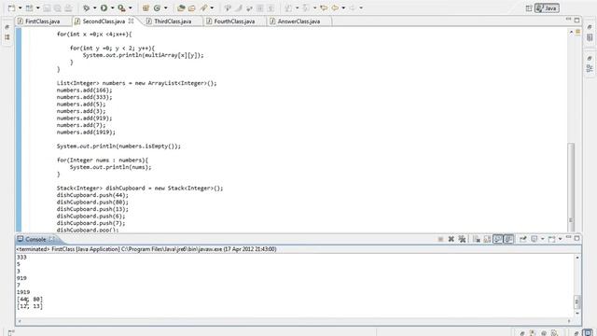597x336 pixels.
Task: Open the Open Console dropdown arrow
Action: pyautogui.click(x=560, y=239)
